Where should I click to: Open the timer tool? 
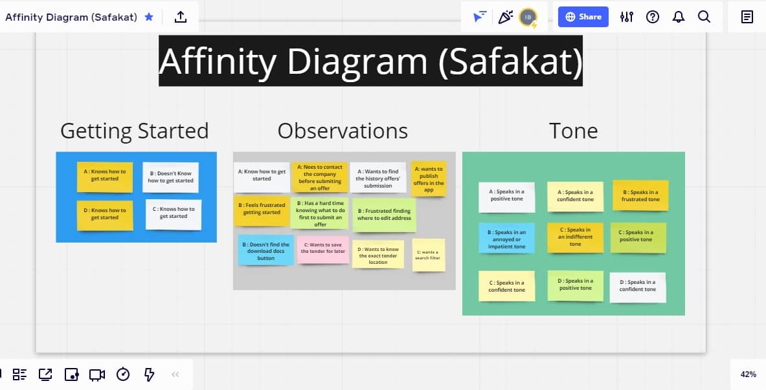(x=123, y=374)
